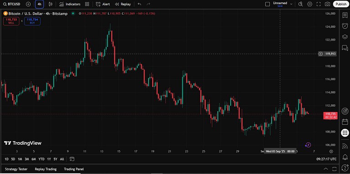Click the 09:27:17 UTC timezone clock

coord(326,159)
